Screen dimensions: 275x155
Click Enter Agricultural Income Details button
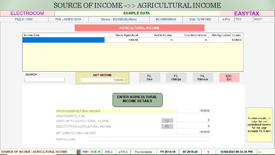tap(137, 100)
